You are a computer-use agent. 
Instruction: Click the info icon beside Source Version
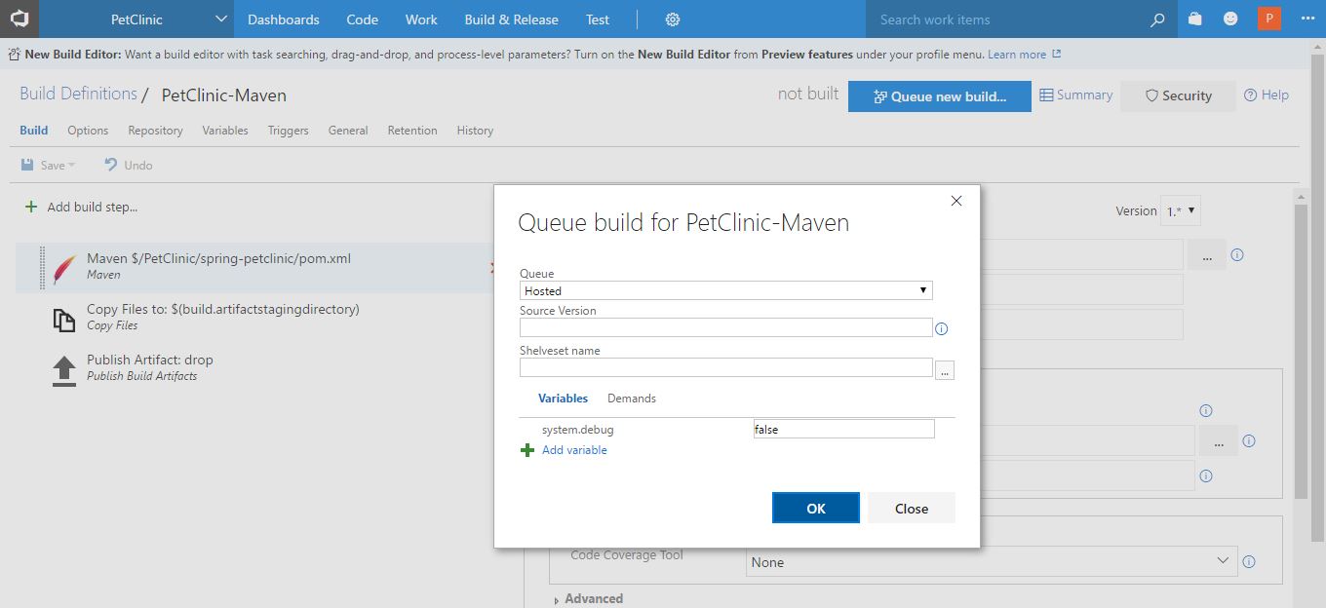tap(942, 329)
